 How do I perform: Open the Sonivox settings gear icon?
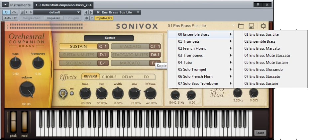point(263,26)
